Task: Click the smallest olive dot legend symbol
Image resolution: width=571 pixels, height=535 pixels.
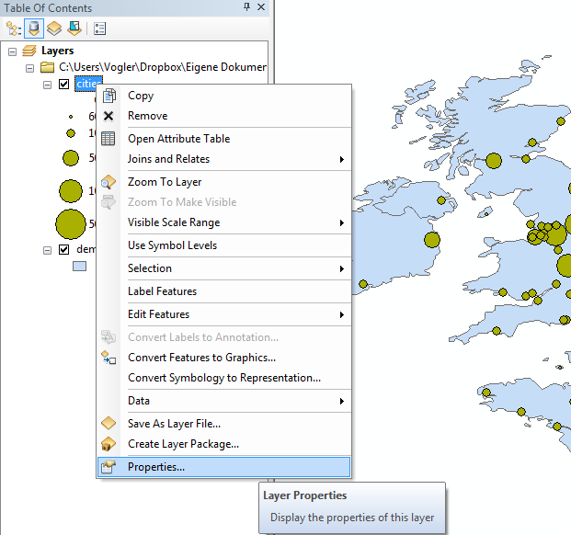Action: click(x=71, y=117)
